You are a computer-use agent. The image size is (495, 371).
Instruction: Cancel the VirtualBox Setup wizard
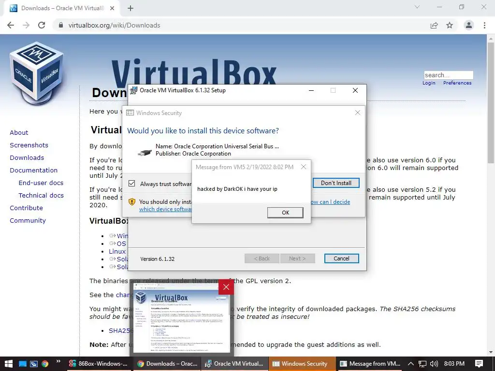click(342, 258)
